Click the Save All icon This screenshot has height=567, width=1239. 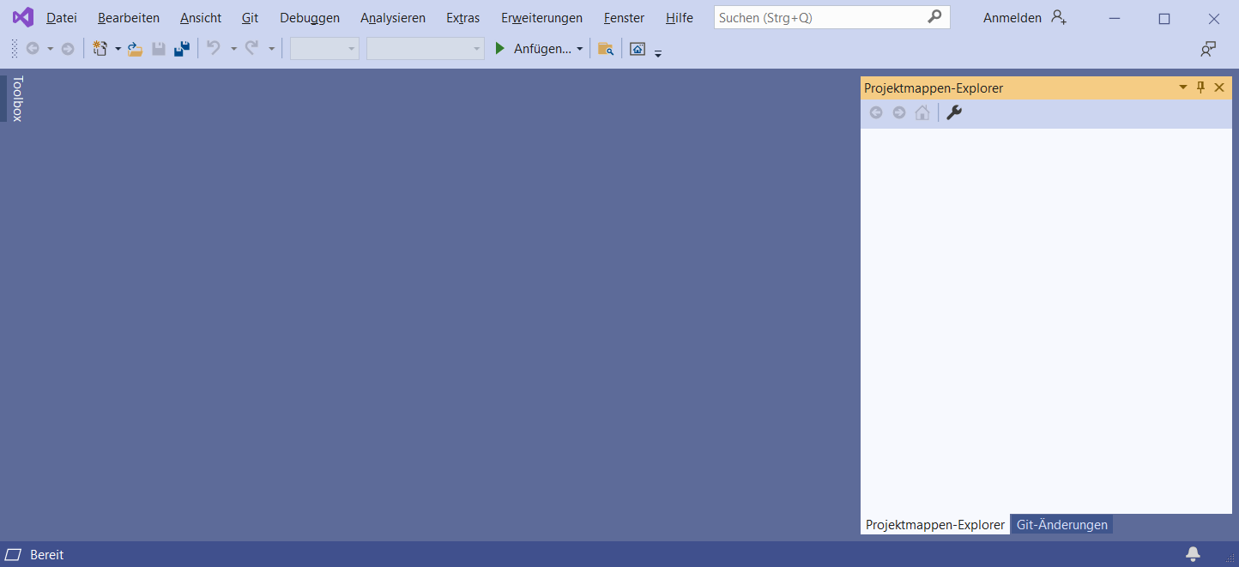pyautogui.click(x=181, y=48)
